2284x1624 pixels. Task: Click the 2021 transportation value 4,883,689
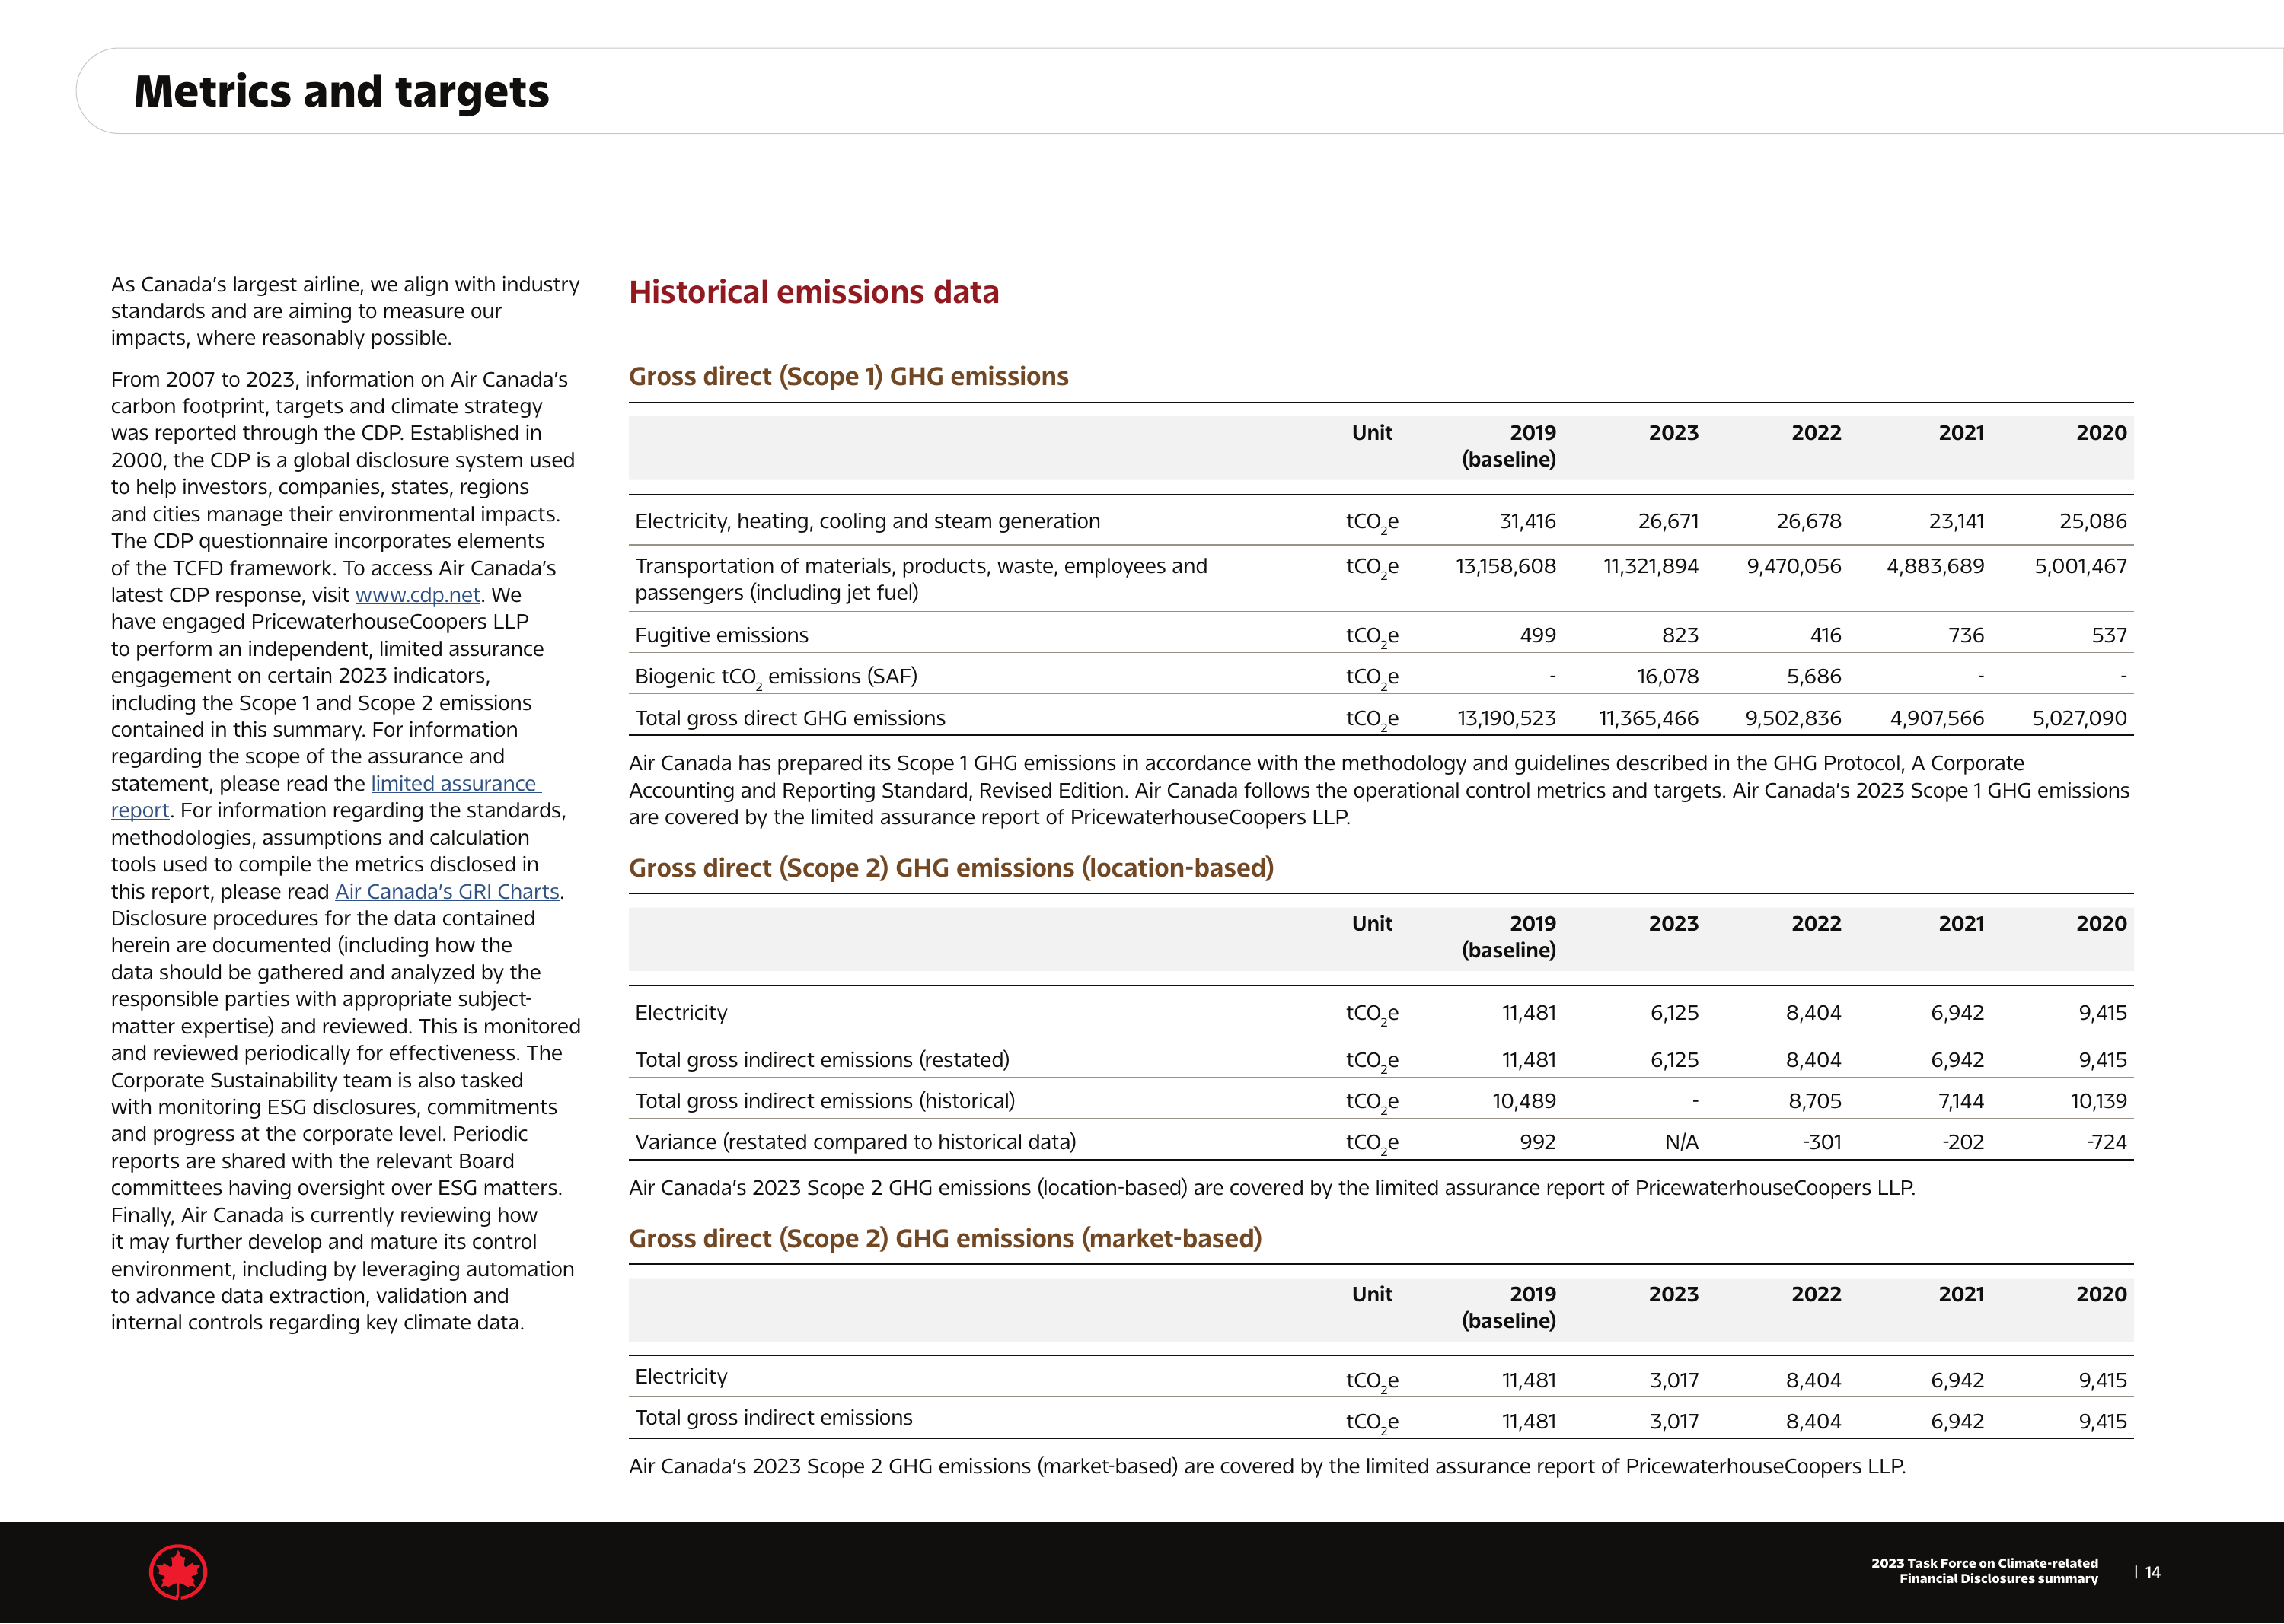[x=1935, y=566]
